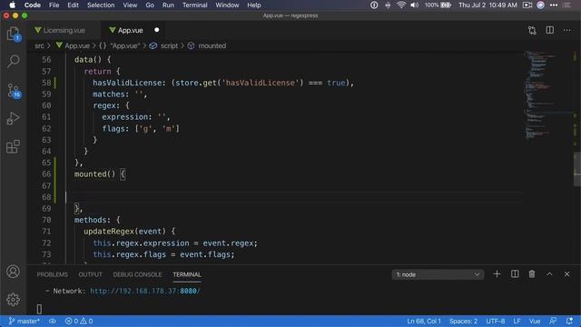
Task: Close the terminal panel
Action: pyautogui.click(x=566, y=274)
